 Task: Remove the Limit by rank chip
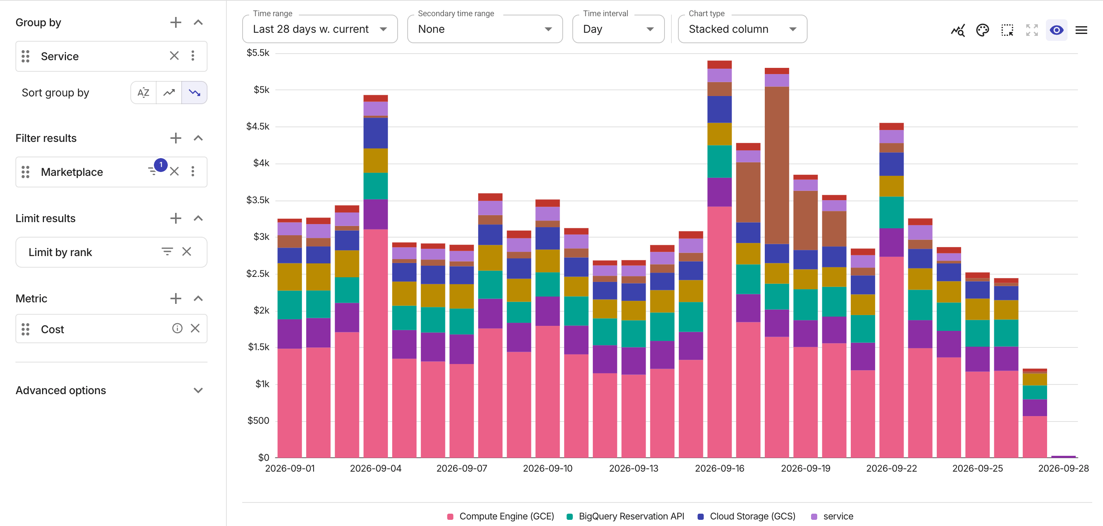(x=186, y=251)
